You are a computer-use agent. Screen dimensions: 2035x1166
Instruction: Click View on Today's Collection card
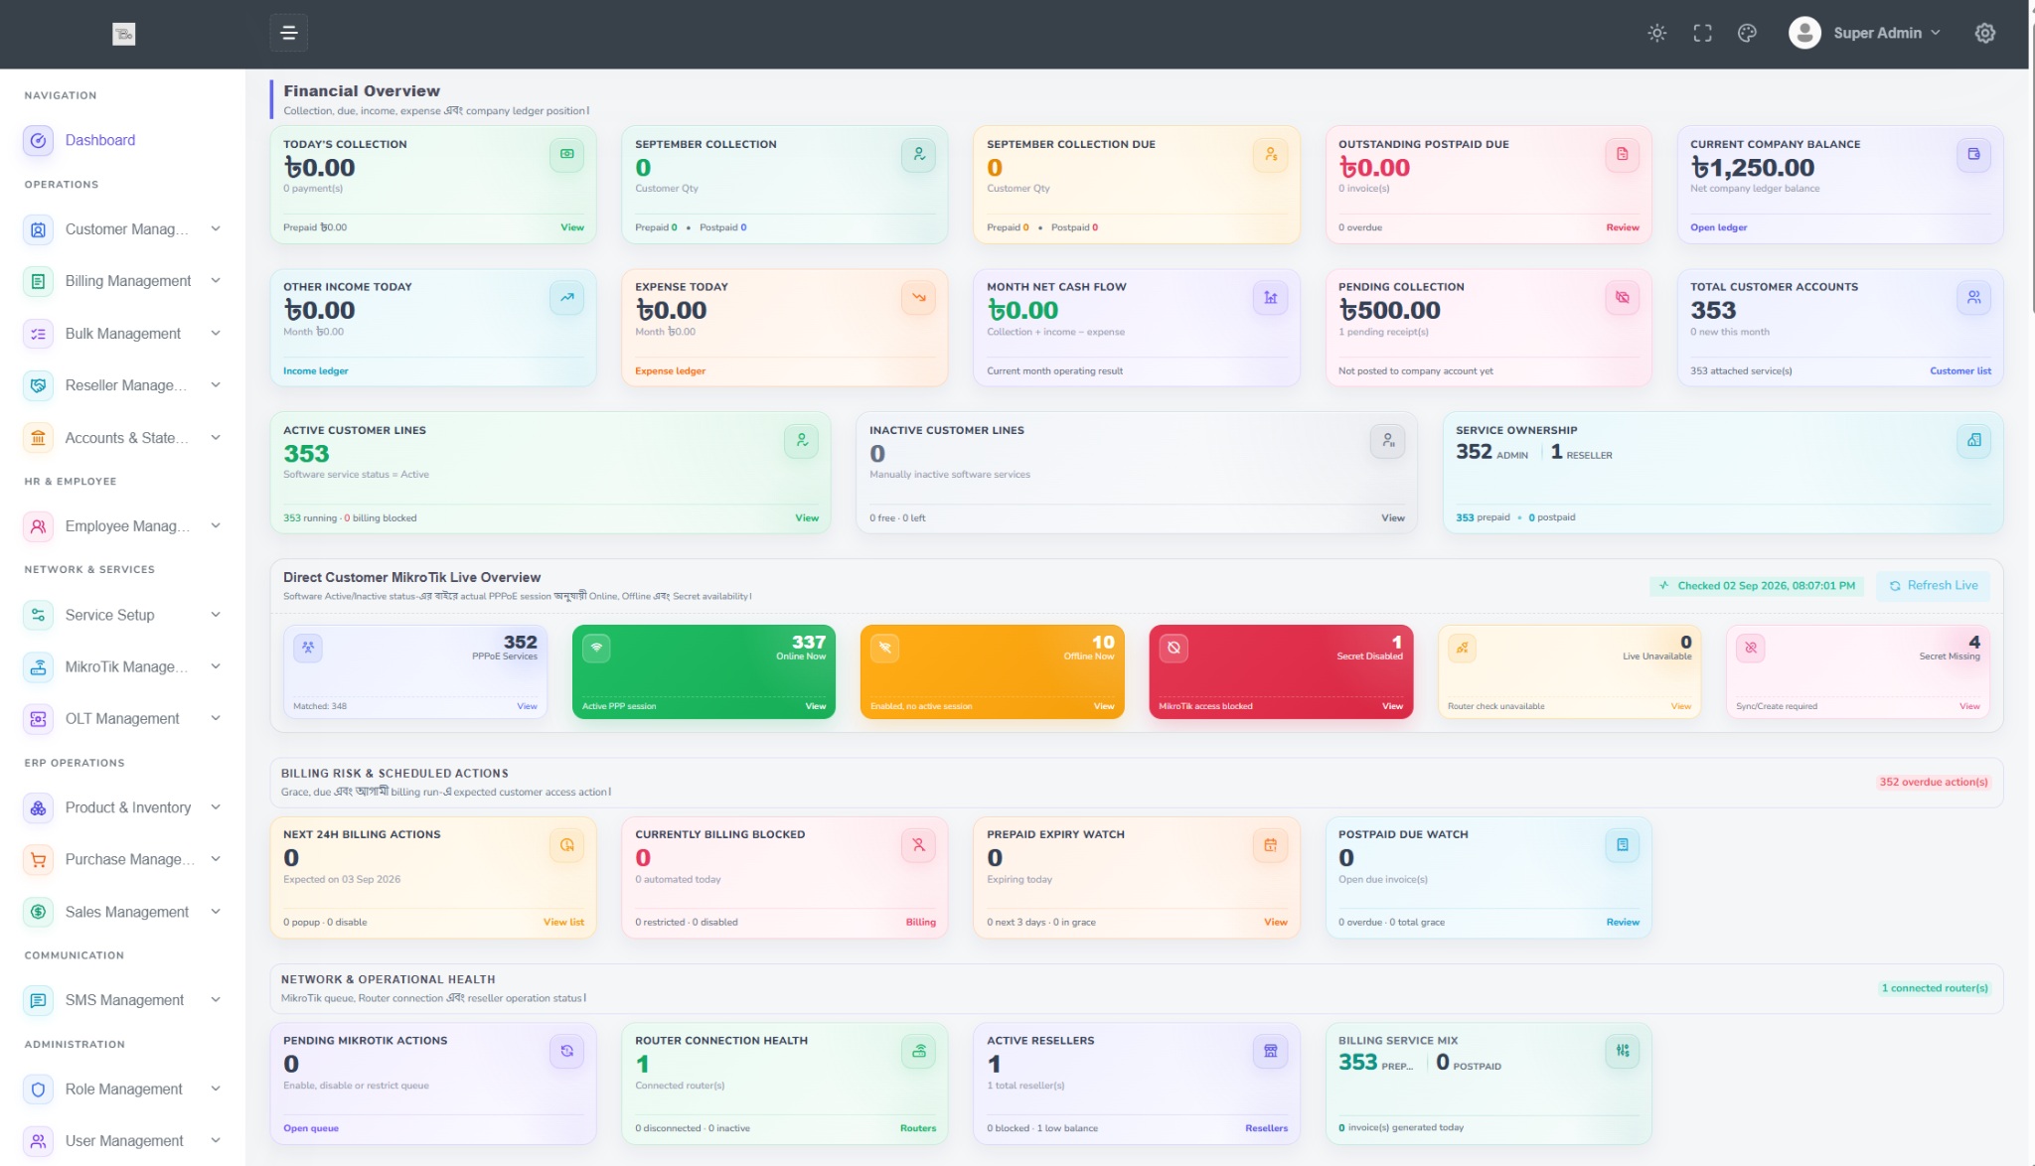[572, 227]
